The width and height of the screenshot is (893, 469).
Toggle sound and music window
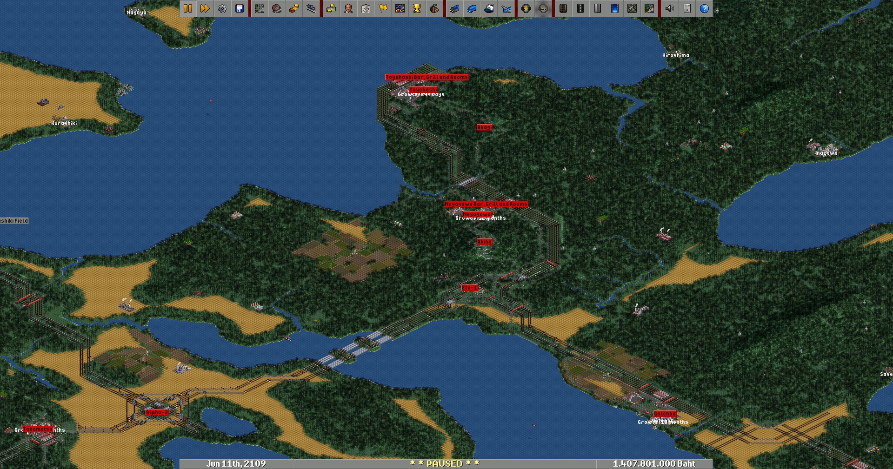(x=670, y=8)
